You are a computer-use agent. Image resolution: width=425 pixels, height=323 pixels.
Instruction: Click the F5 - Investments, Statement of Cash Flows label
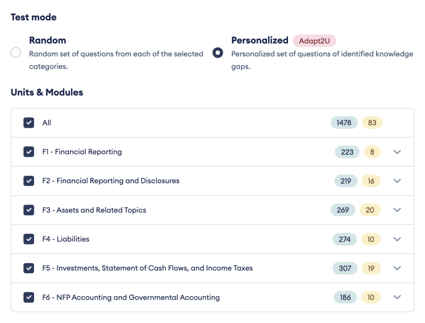pyautogui.click(x=147, y=268)
